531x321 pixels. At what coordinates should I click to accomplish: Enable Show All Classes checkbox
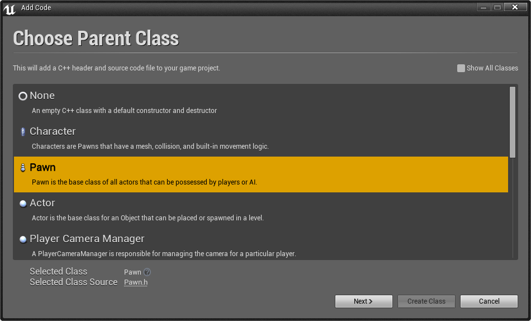tap(461, 68)
